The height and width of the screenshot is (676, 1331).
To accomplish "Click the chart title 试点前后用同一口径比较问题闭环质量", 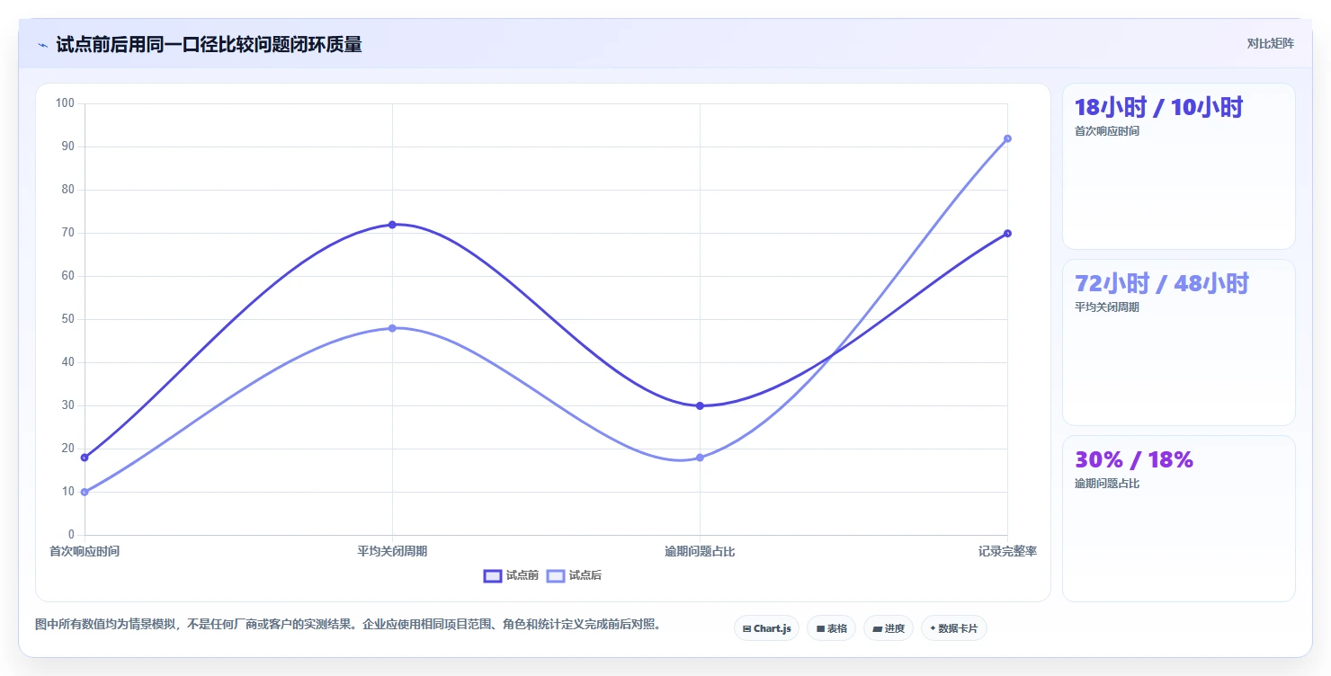I will [209, 45].
